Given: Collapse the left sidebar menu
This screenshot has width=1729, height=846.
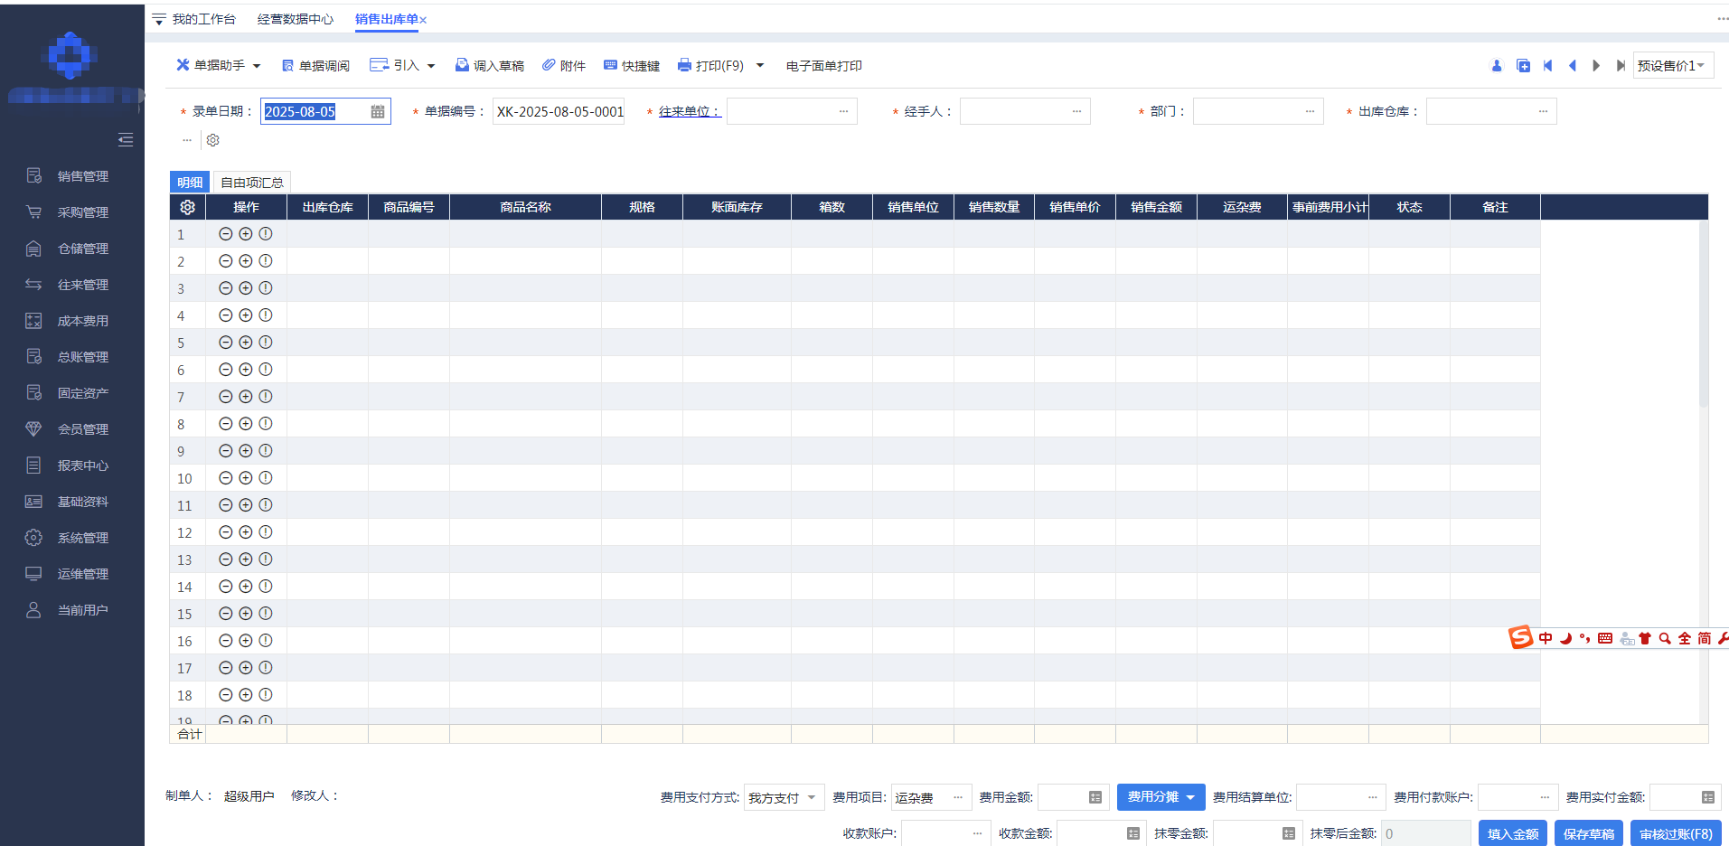Looking at the screenshot, I should (126, 139).
